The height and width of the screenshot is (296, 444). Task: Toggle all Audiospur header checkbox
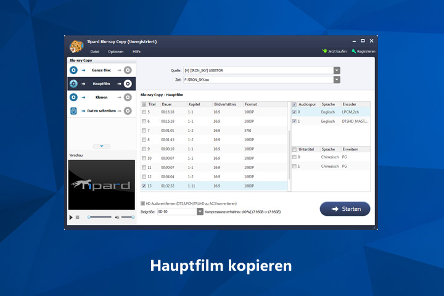(294, 104)
